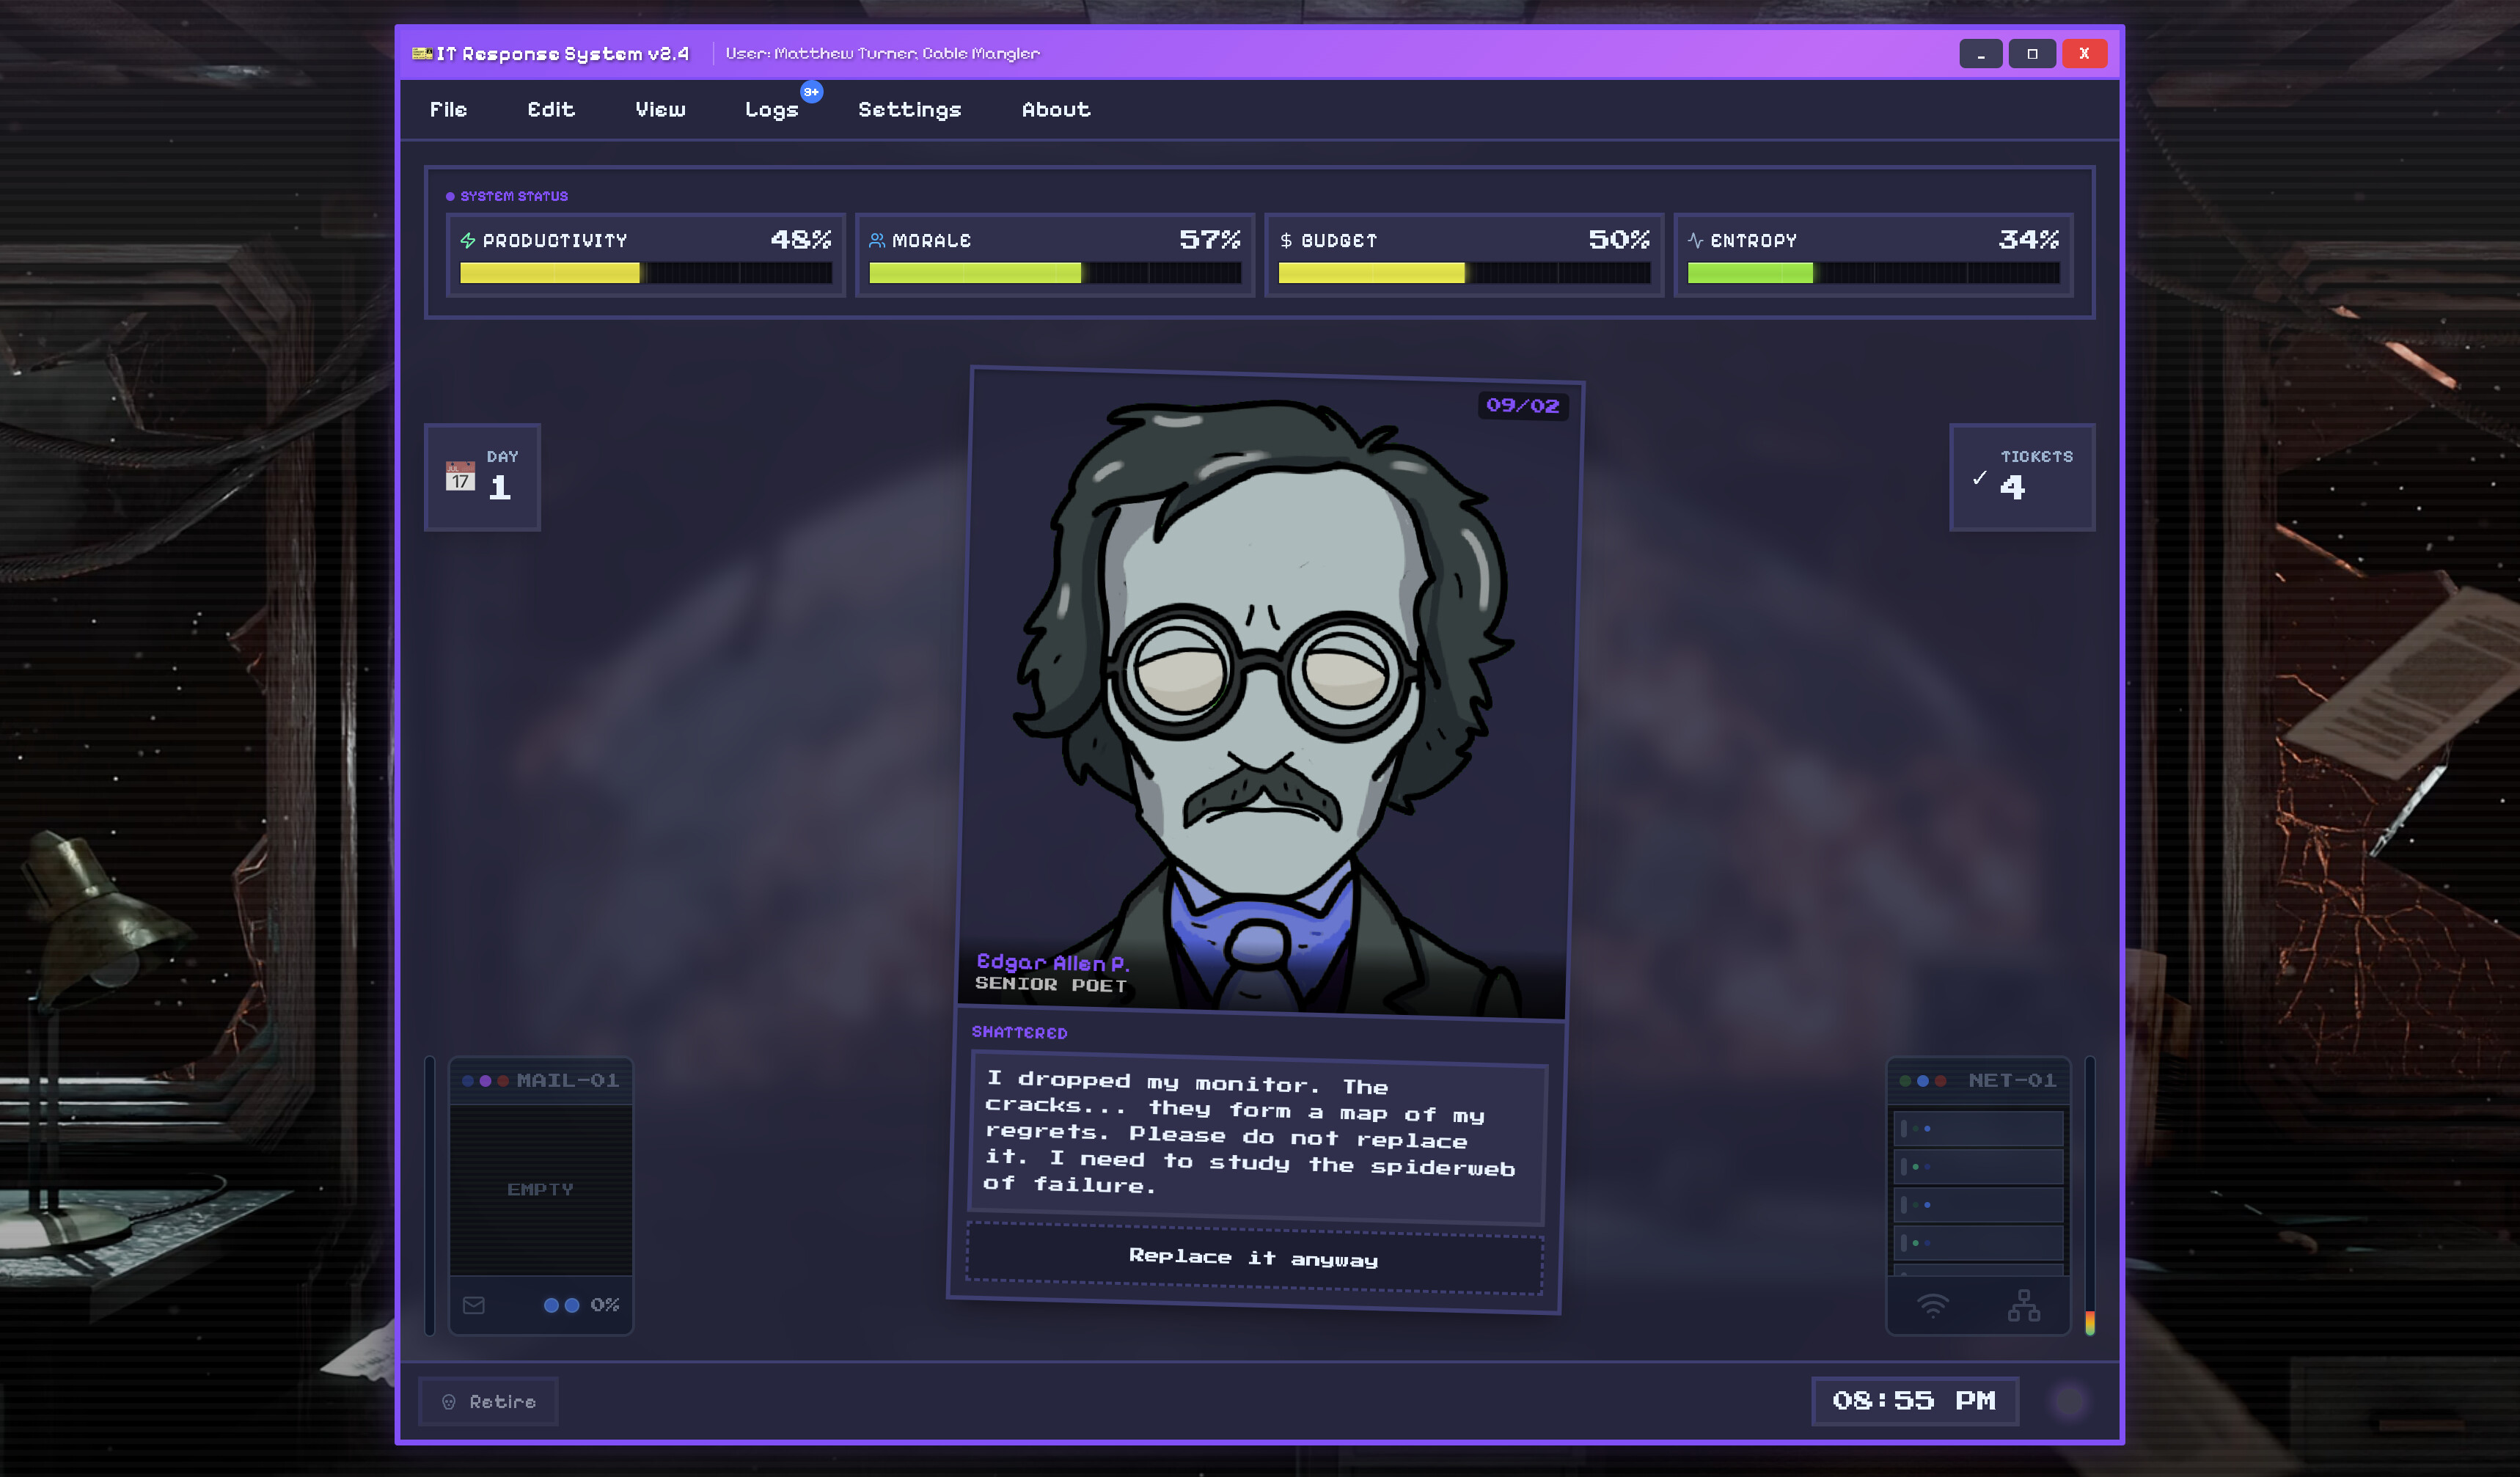The image size is (2520, 1477).
Task: Close the IT Response System window
Action: click(2084, 53)
